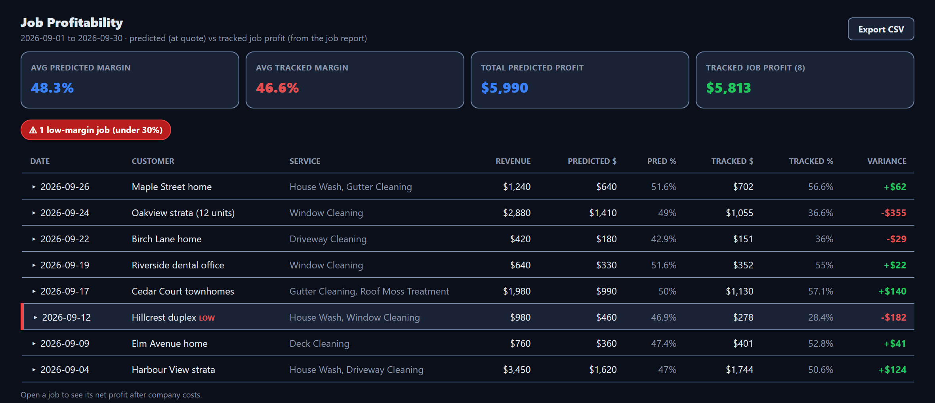Expand the 2026-09-12 Hillcrest duplex row
The image size is (935, 403).
pyautogui.click(x=36, y=317)
